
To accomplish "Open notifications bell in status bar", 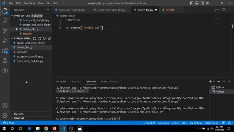I will tap(229, 123).
